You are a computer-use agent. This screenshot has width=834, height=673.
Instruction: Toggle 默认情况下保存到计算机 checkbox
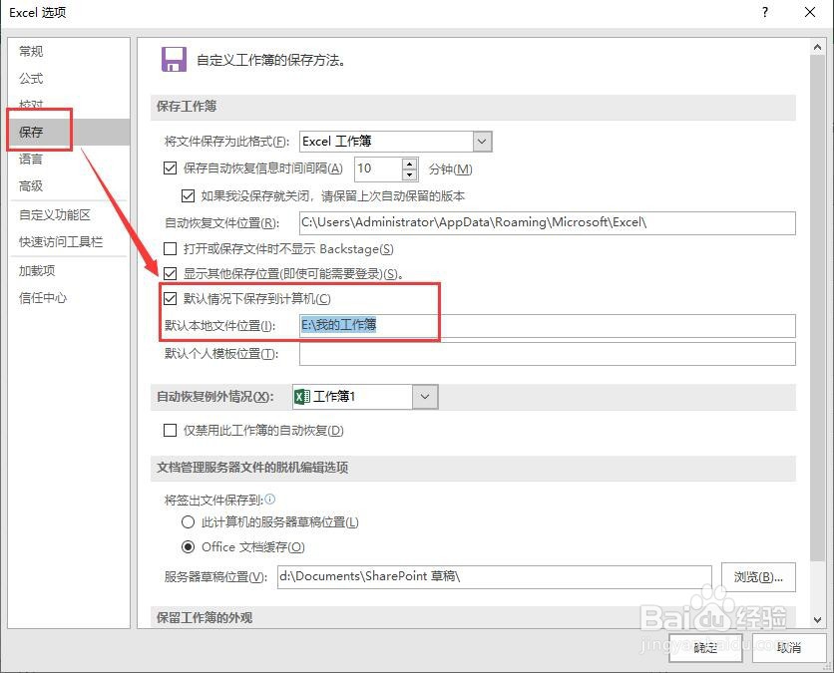170,299
